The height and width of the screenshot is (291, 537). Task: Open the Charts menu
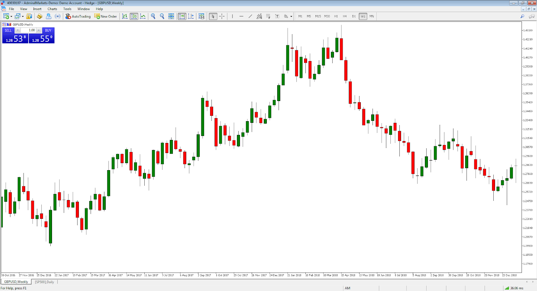[52, 9]
